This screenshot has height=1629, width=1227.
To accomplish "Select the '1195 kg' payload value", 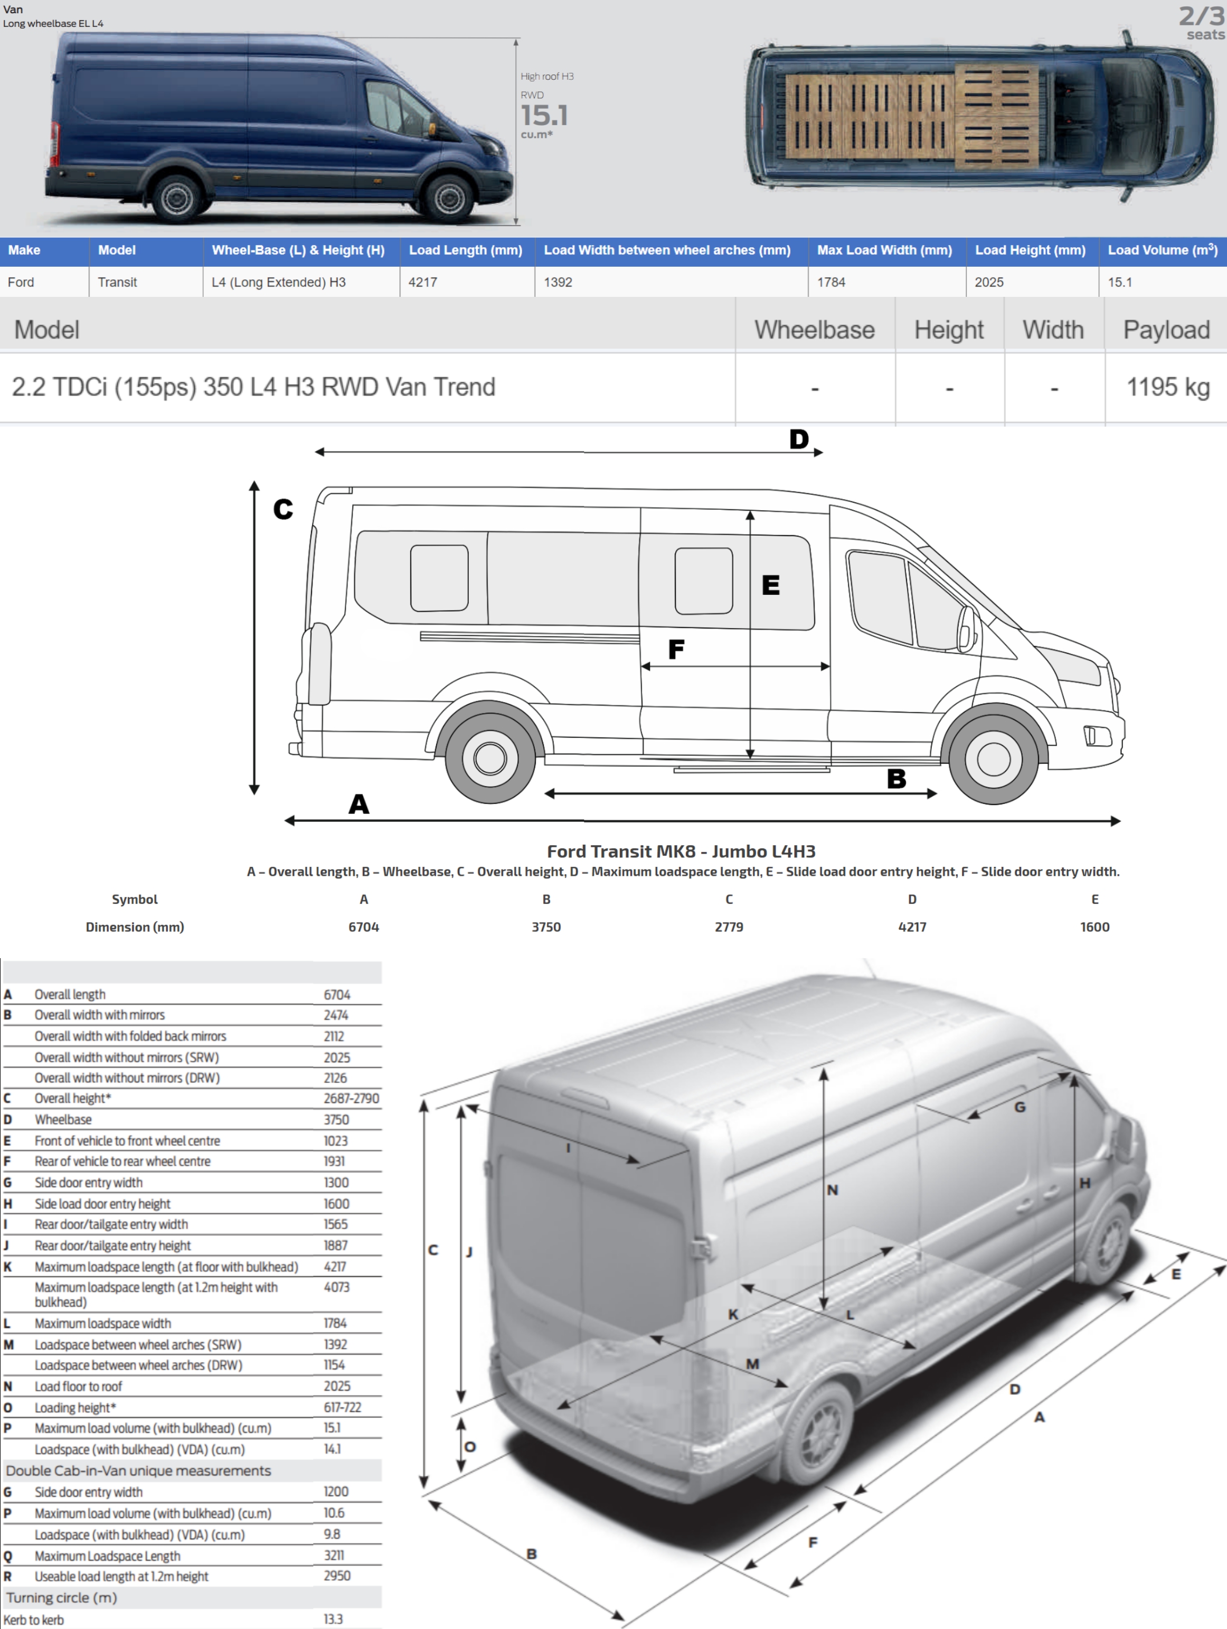I will pyautogui.click(x=1168, y=387).
